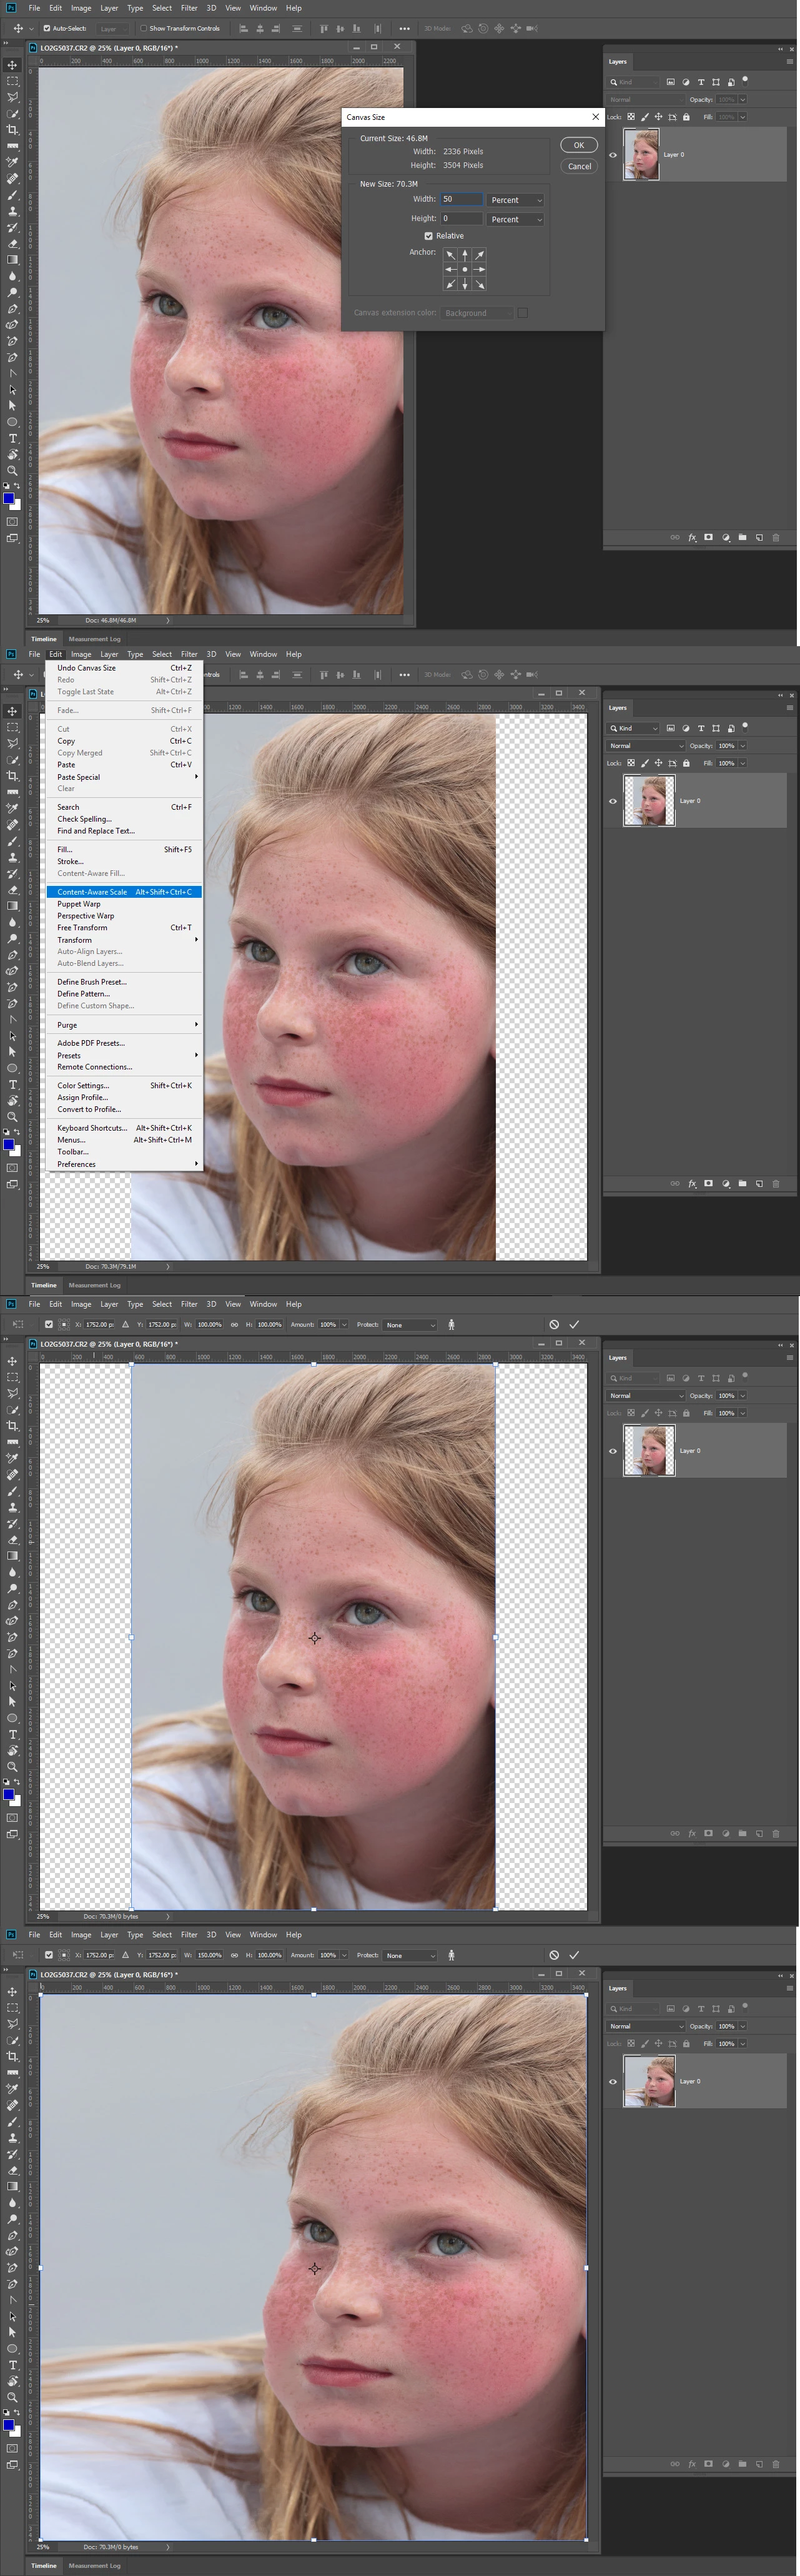Open the Kind filter dropdown in Edit menu window Layers panel

[x=634, y=728]
